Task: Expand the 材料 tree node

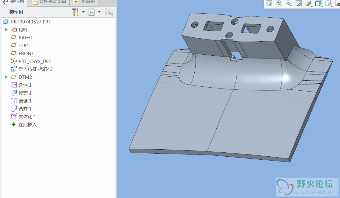Action: pyautogui.click(x=6, y=30)
